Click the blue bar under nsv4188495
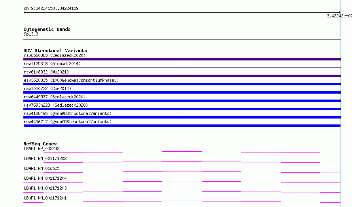 coord(182,117)
